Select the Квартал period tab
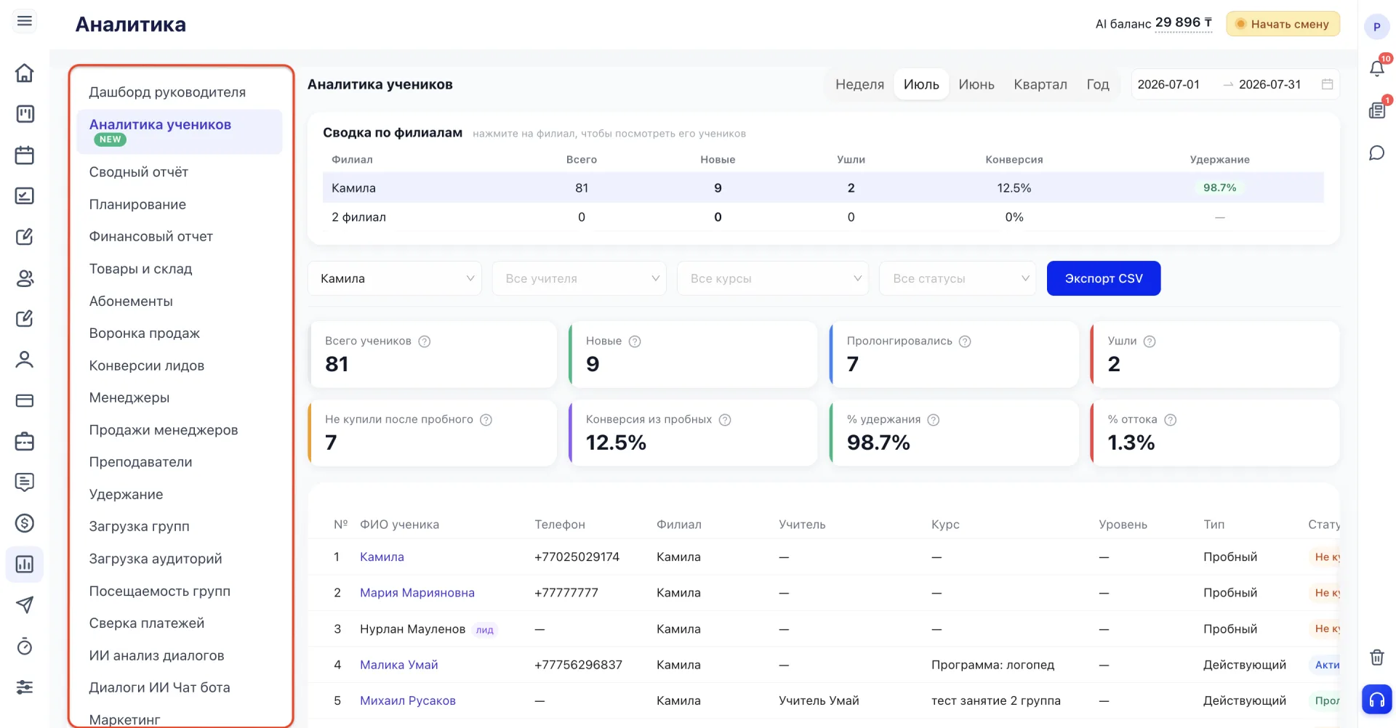The height and width of the screenshot is (728, 1396). point(1040,84)
